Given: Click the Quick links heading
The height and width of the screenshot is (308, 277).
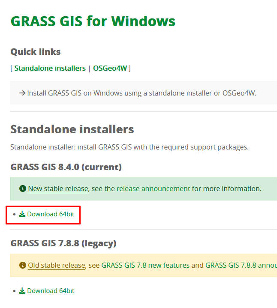Looking at the screenshot, I should point(36,52).
